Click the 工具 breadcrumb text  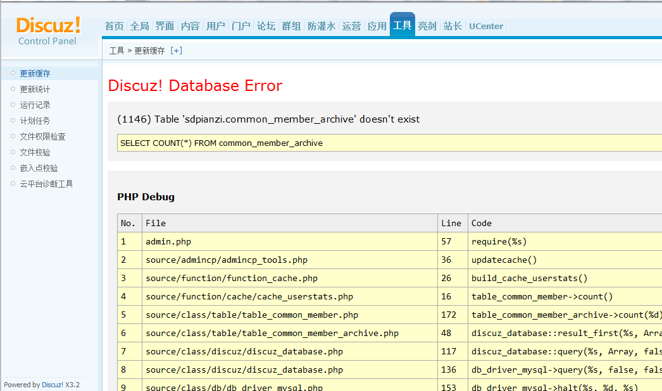pyautogui.click(x=116, y=51)
